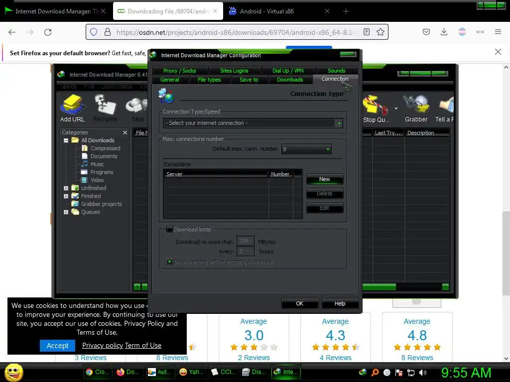Click the Description column header

427,133
